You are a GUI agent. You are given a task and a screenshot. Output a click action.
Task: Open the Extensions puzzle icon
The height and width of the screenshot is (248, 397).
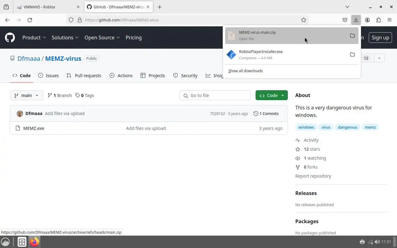coord(378,20)
